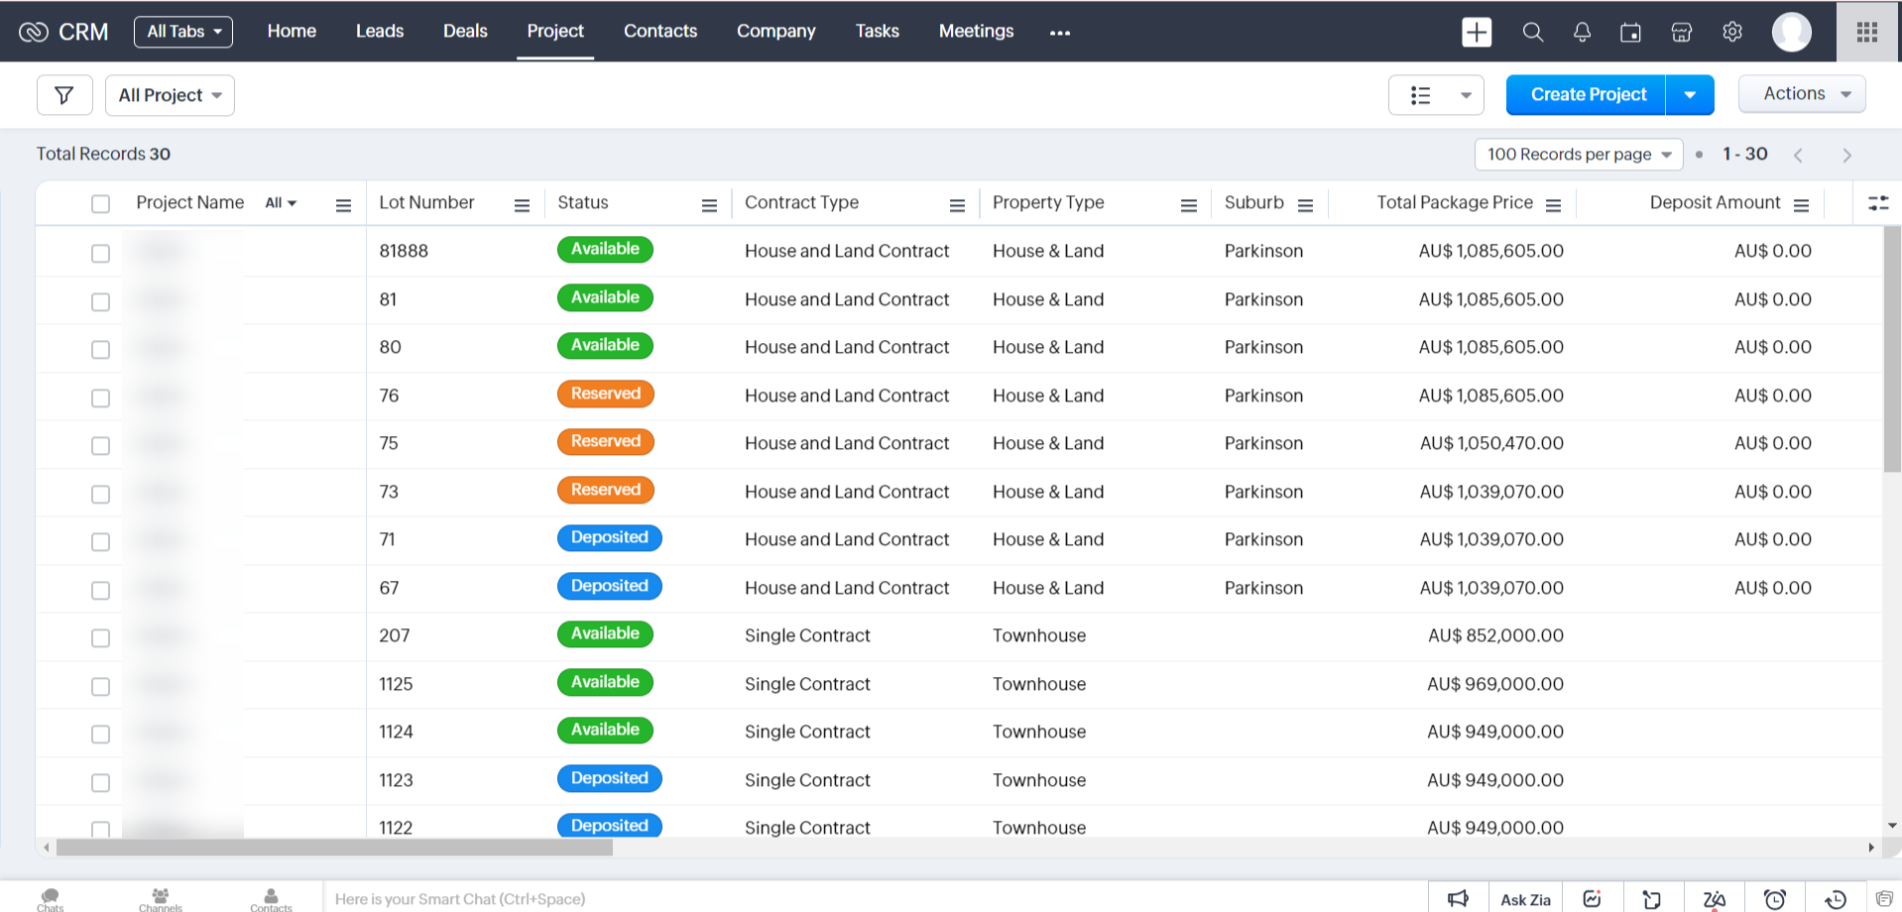
Task: Open the Channels icon in bottom bar
Action: pyautogui.click(x=161, y=898)
